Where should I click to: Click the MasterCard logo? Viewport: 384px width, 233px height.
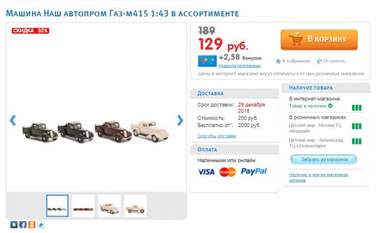pyautogui.click(x=228, y=172)
